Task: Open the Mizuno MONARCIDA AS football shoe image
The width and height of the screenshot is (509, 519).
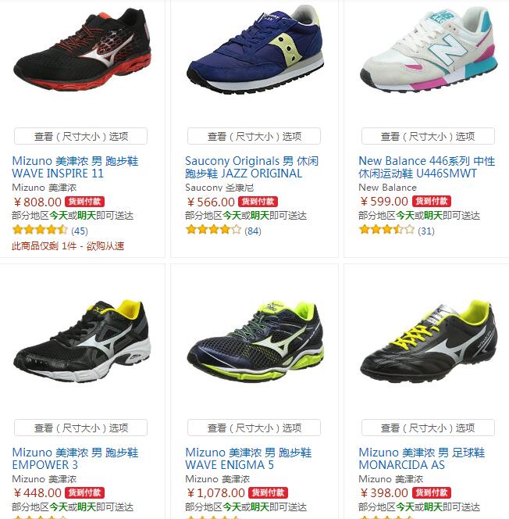Action: tap(429, 342)
